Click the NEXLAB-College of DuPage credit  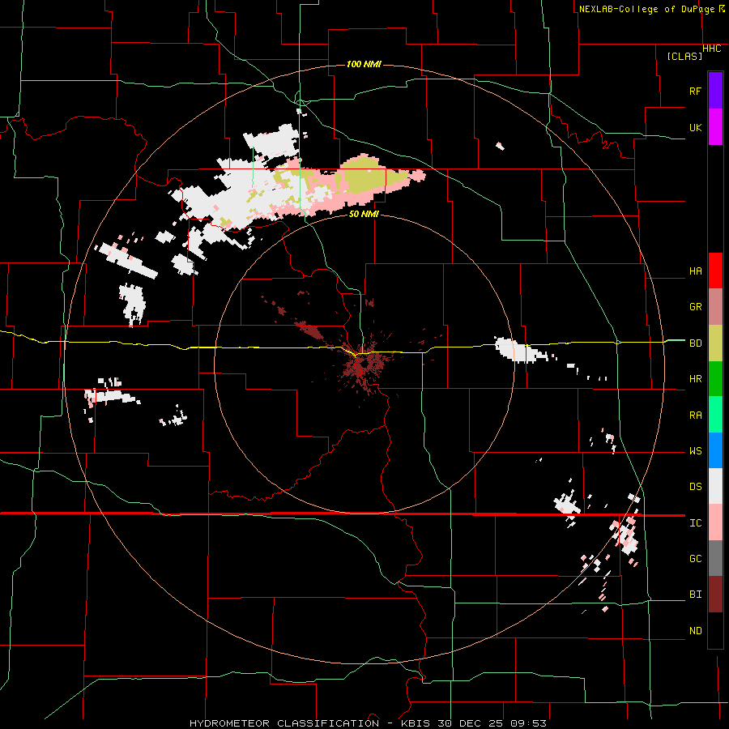[x=646, y=9]
